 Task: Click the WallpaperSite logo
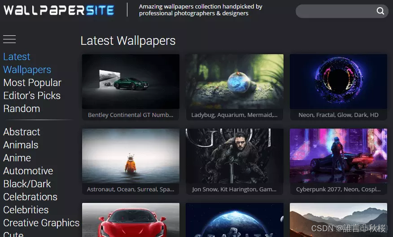(59, 10)
